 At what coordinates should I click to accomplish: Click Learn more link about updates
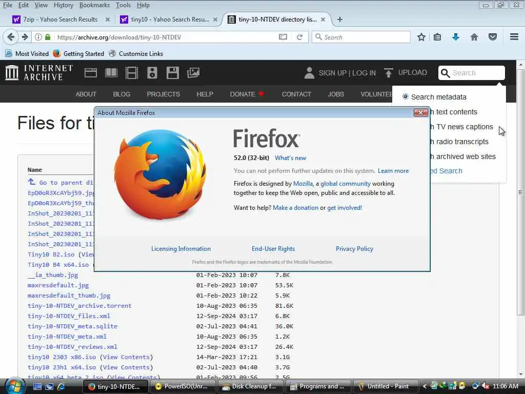pos(393,171)
